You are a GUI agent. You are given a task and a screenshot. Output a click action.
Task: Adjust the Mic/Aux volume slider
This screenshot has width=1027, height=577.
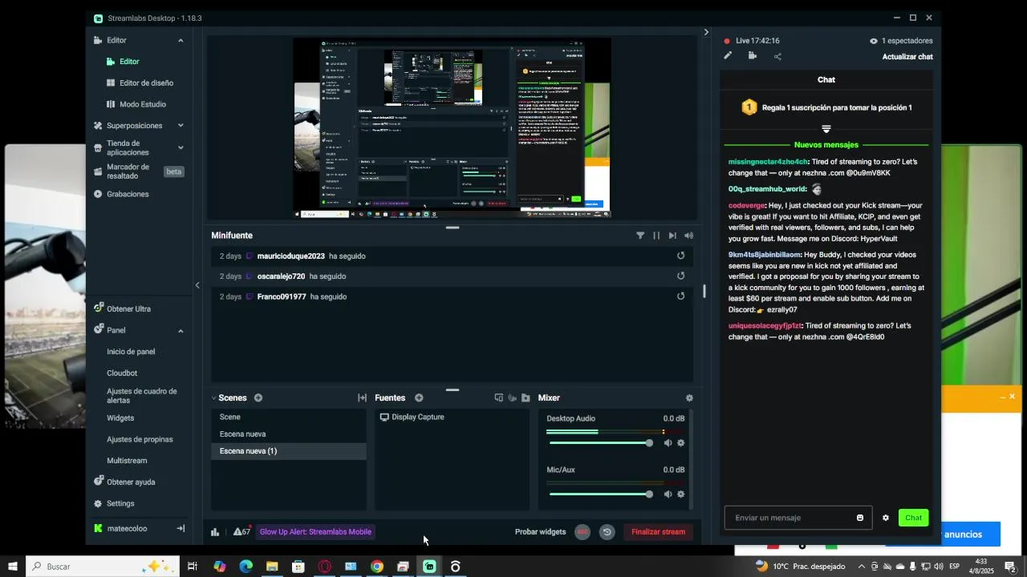(600, 494)
